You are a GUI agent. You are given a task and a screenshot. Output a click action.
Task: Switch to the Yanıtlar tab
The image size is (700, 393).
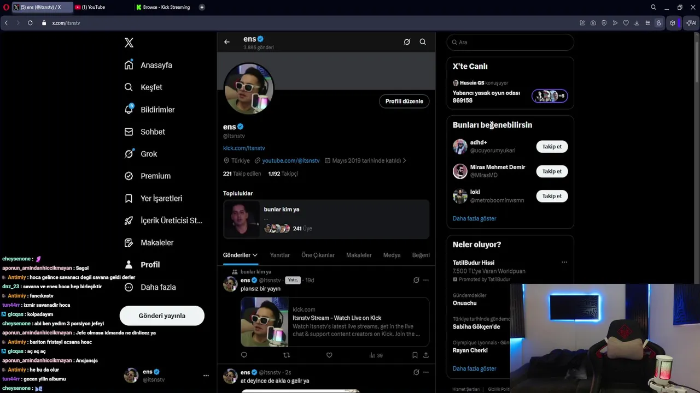280,255
